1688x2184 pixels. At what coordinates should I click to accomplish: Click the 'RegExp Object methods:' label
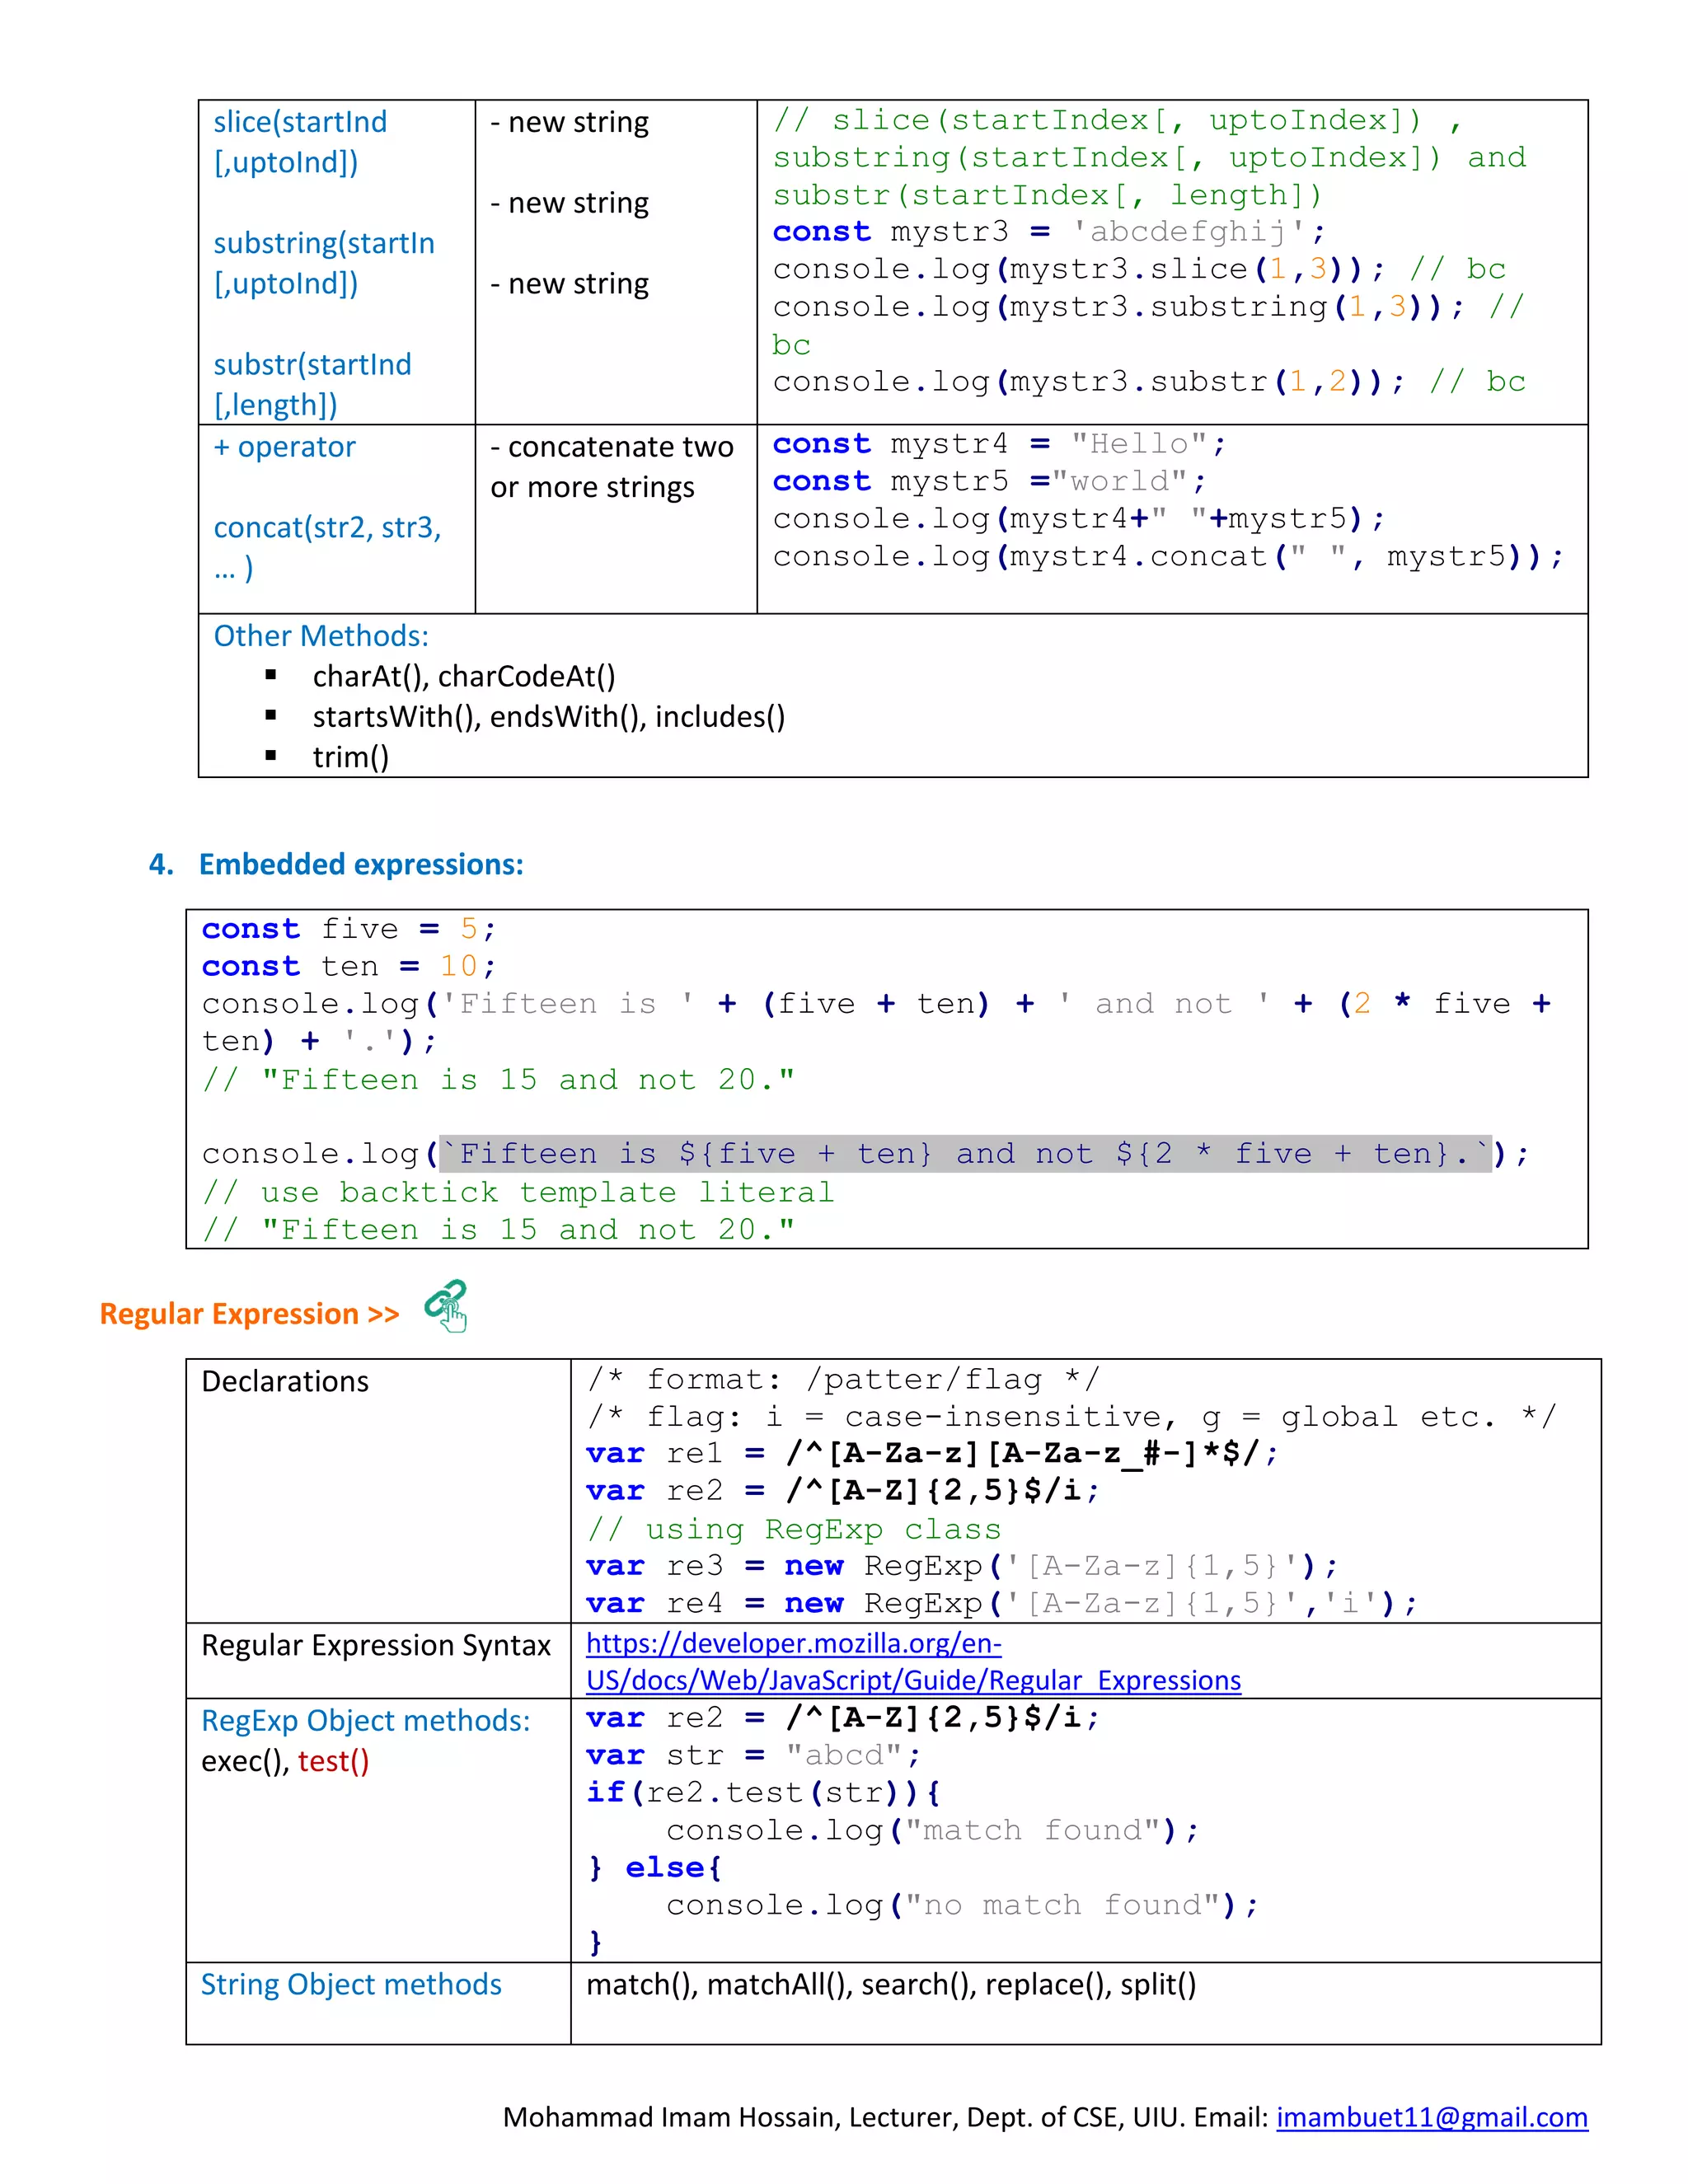[366, 1720]
